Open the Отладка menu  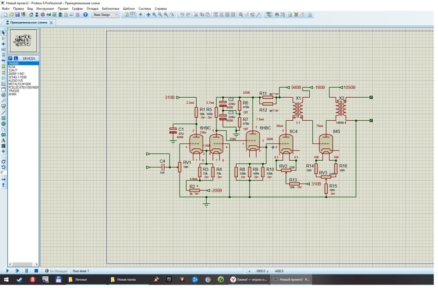pos(92,8)
